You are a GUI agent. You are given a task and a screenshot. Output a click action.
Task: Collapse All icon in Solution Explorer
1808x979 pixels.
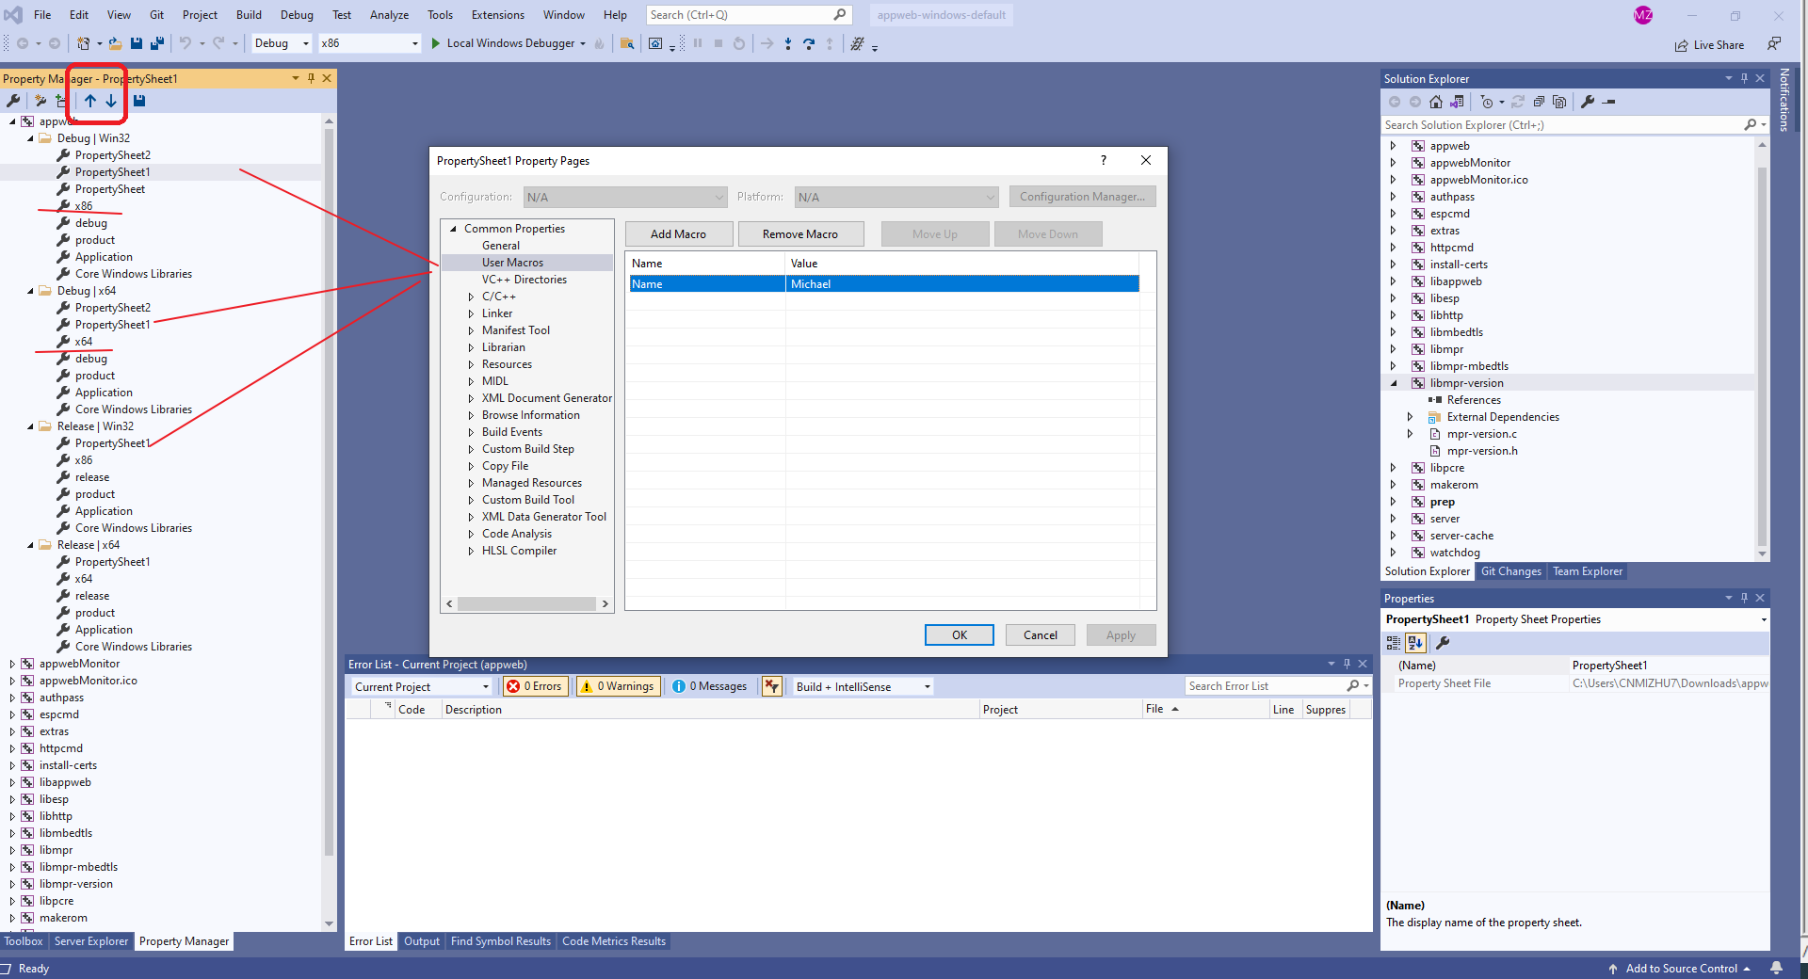tap(1539, 102)
